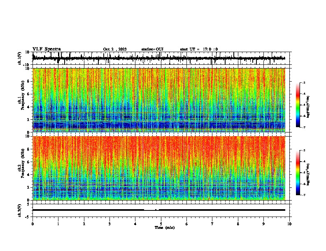Image resolution: width=326 pixels, height=251 pixels.
Task: Click the time axis tick label "7"
Action: [x=212, y=224]
